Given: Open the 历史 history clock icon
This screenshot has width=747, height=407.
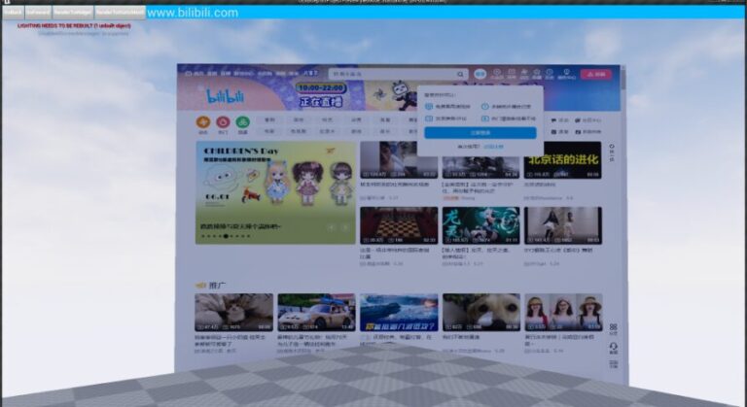Looking at the screenshot, I should pos(550,74).
